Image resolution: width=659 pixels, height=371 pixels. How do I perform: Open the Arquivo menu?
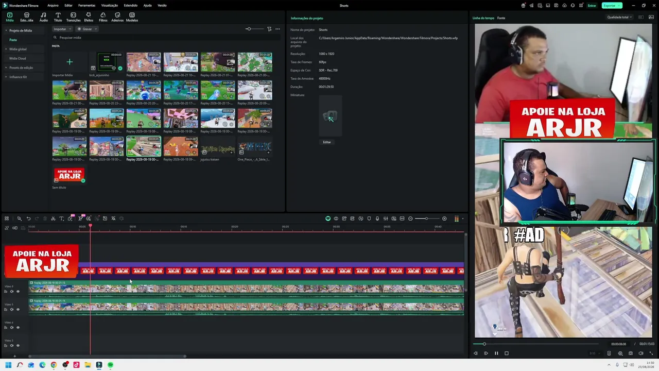(53, 6)
